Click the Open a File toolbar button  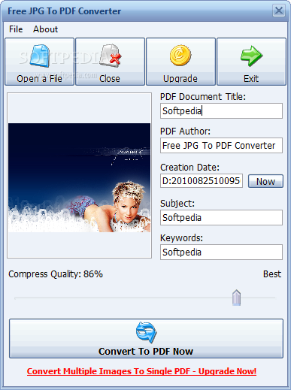point(39,62)
